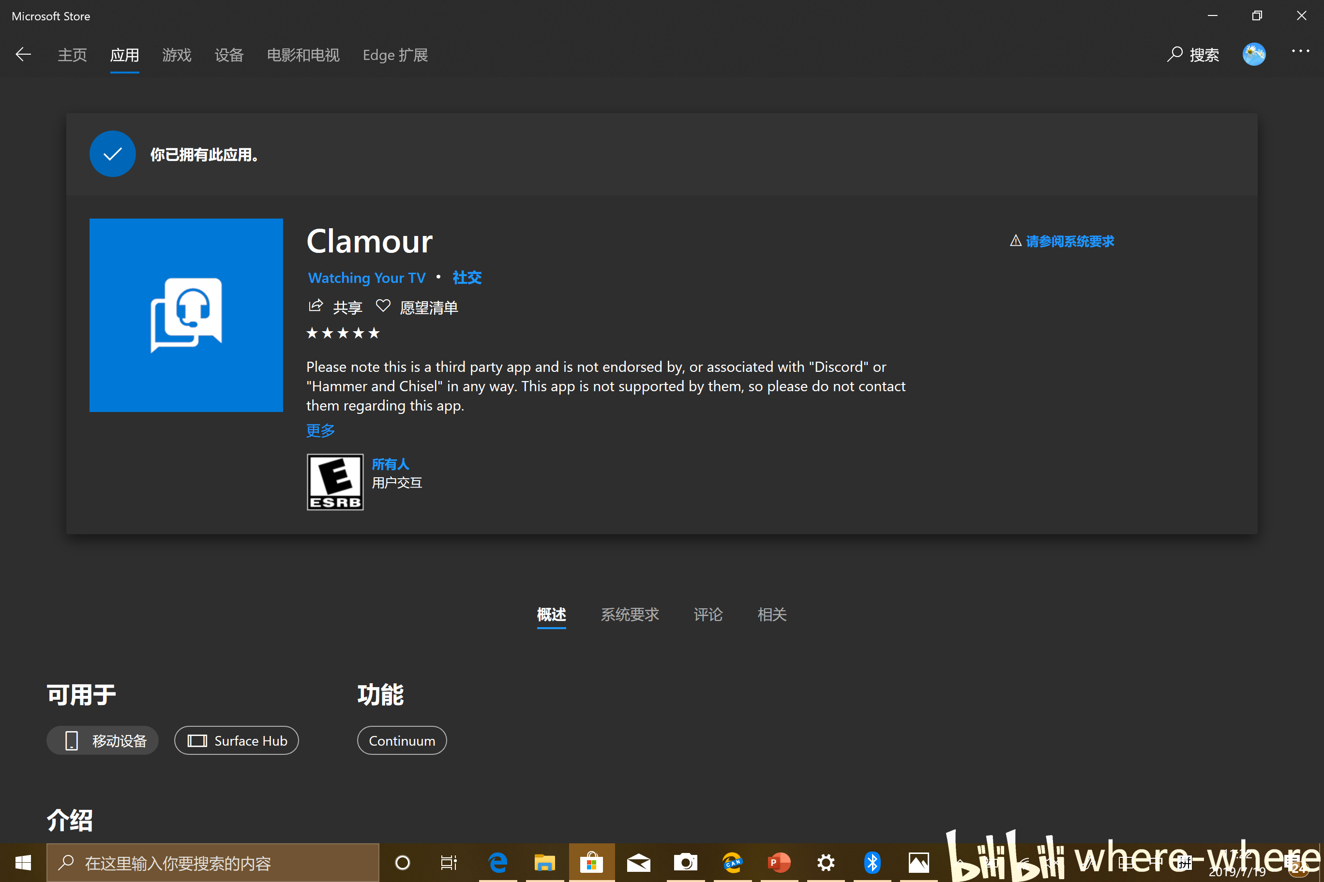This screenshot has height=882, width=1324.
Task: Open the search magnifier icon
Action: click(1174, 55)
